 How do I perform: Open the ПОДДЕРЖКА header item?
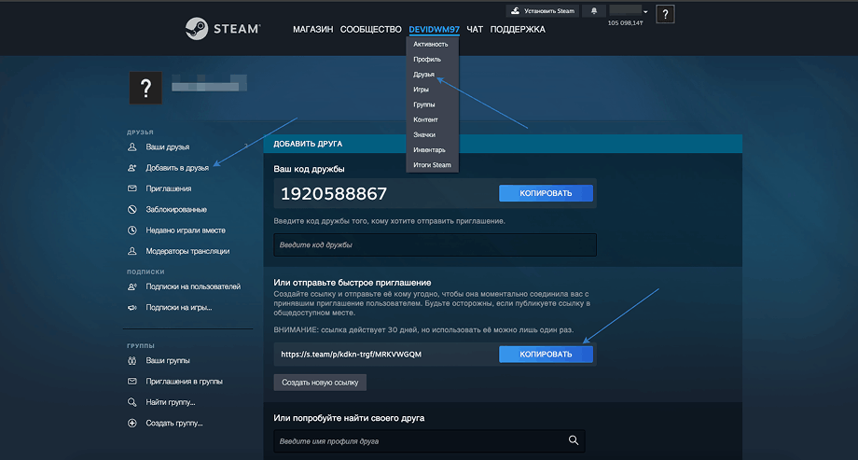pos(518,30)
